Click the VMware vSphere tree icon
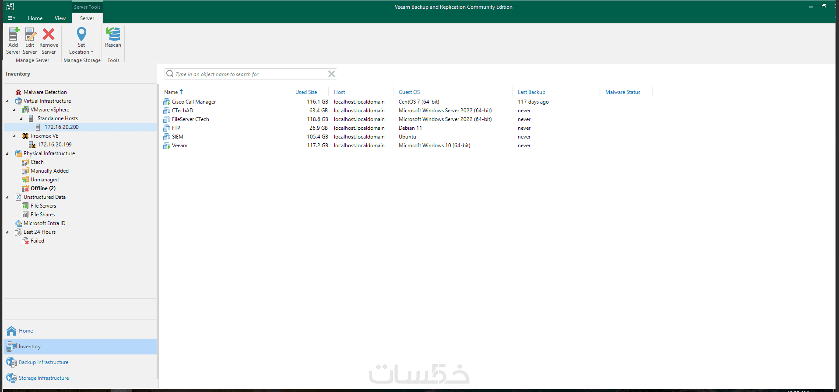This screenshot has height=392, width=839. click(x=25, y=110)
